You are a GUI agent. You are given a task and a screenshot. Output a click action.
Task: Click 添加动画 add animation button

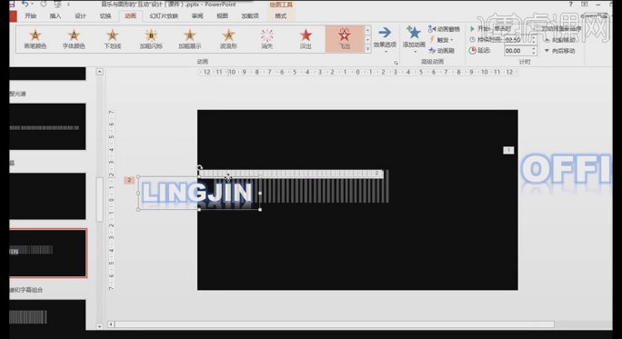click(414, 39)
